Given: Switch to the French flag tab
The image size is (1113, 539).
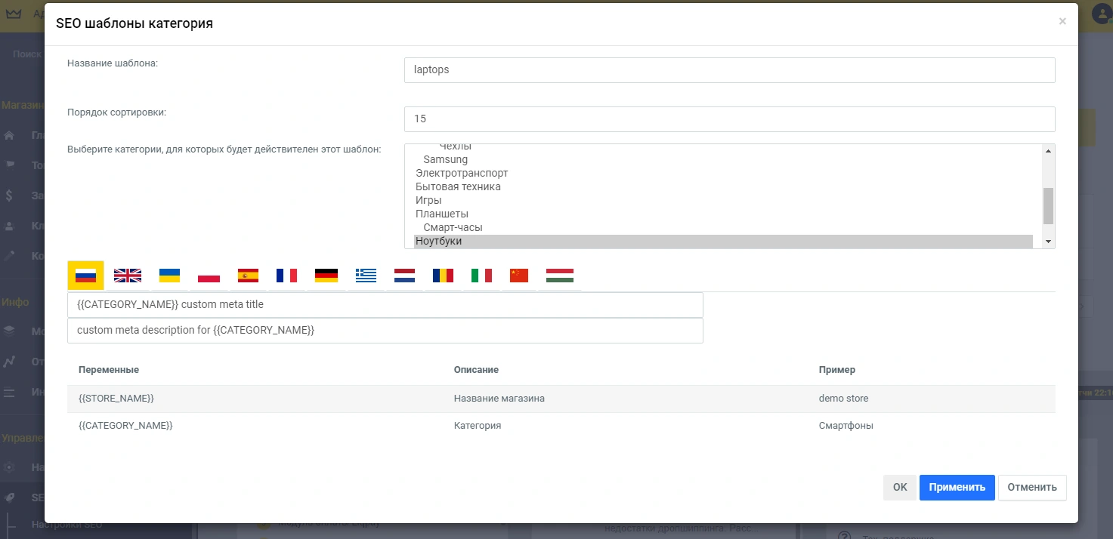Looking at the screenshot, I should coord(286,276).
